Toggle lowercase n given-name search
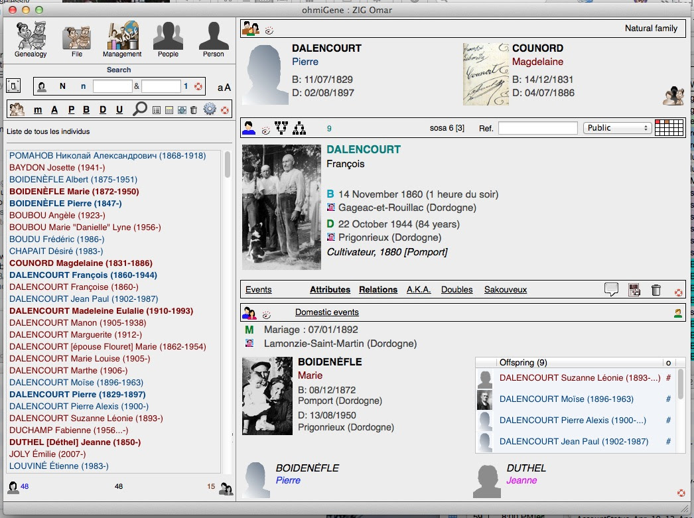The width and height of the screenshot is (694, 518). pos(83,87)
